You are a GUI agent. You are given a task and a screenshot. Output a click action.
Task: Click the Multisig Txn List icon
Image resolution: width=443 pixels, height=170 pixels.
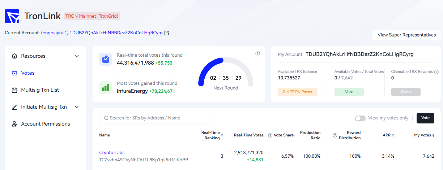pos(14,90)
